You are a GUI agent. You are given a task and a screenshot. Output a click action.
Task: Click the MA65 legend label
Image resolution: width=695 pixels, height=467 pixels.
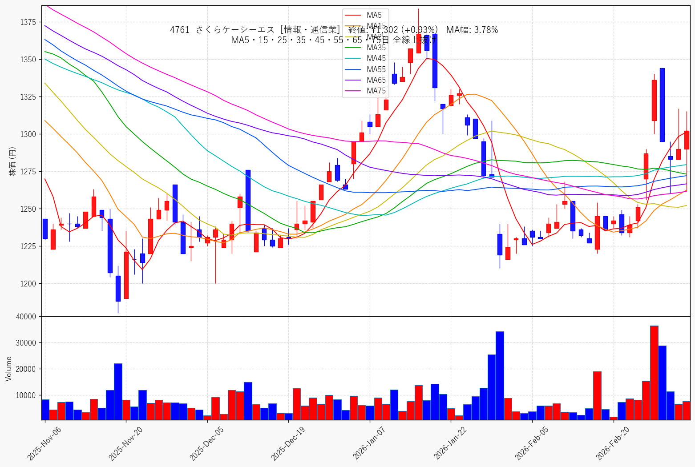[x=376, y=80]
